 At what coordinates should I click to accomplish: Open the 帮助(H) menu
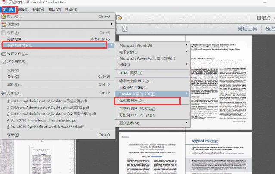tap(71, 9)
